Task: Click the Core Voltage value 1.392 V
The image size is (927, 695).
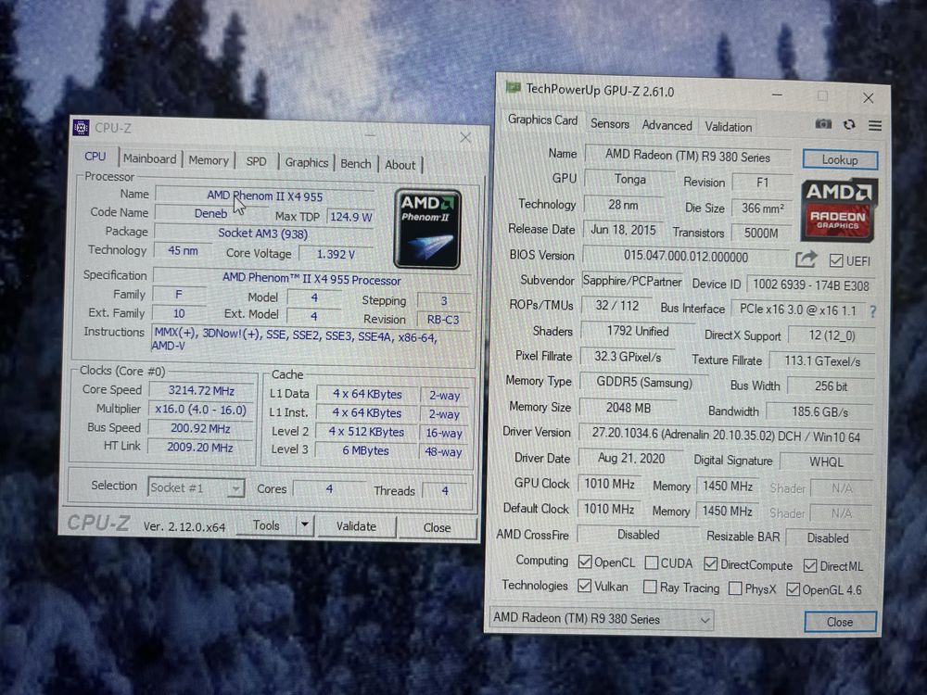Action: pyautogui.click(x=336, y=254)
